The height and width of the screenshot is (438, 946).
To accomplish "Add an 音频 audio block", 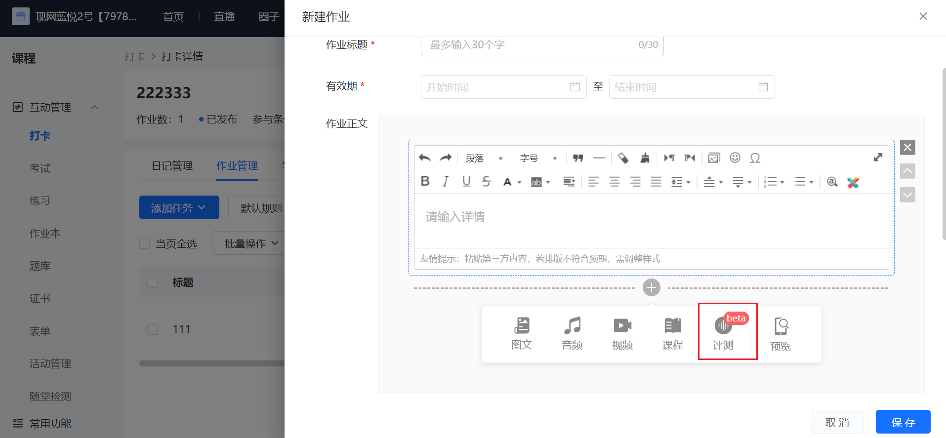I will (x=572, y=334).
